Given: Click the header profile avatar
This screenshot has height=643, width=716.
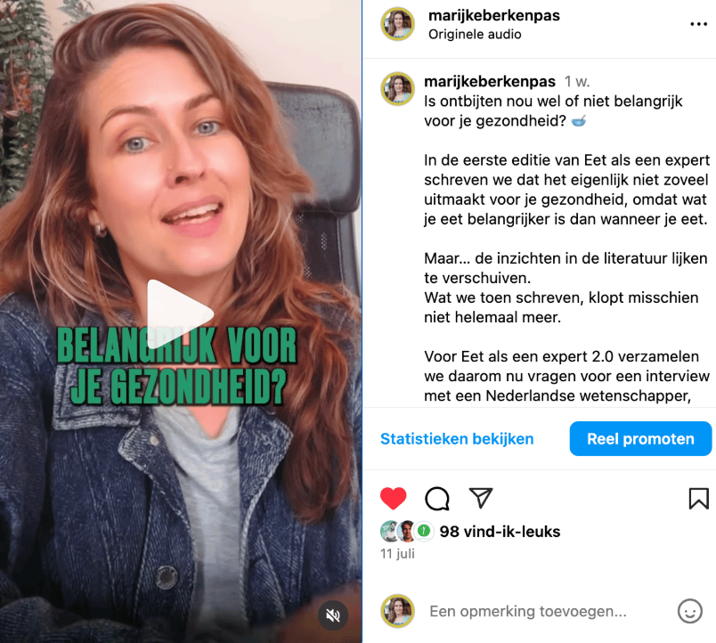Looking at the screenshot, I should [398, 24].
